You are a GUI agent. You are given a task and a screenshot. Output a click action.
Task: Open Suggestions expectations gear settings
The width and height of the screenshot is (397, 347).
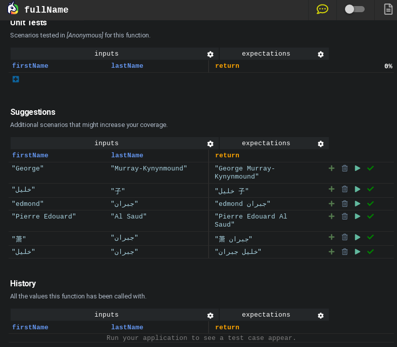click(320, 144)
